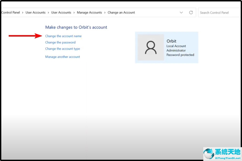The width and height of the screenshot is (242, 161).
Task: Open the Change the password link
Action: click(x=60, y=43)
